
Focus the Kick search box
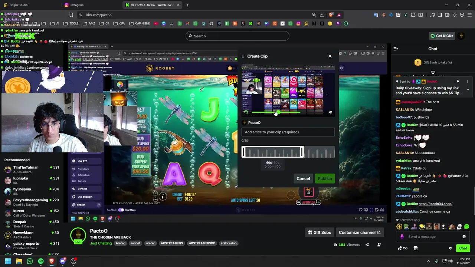(x=237, y=36)
